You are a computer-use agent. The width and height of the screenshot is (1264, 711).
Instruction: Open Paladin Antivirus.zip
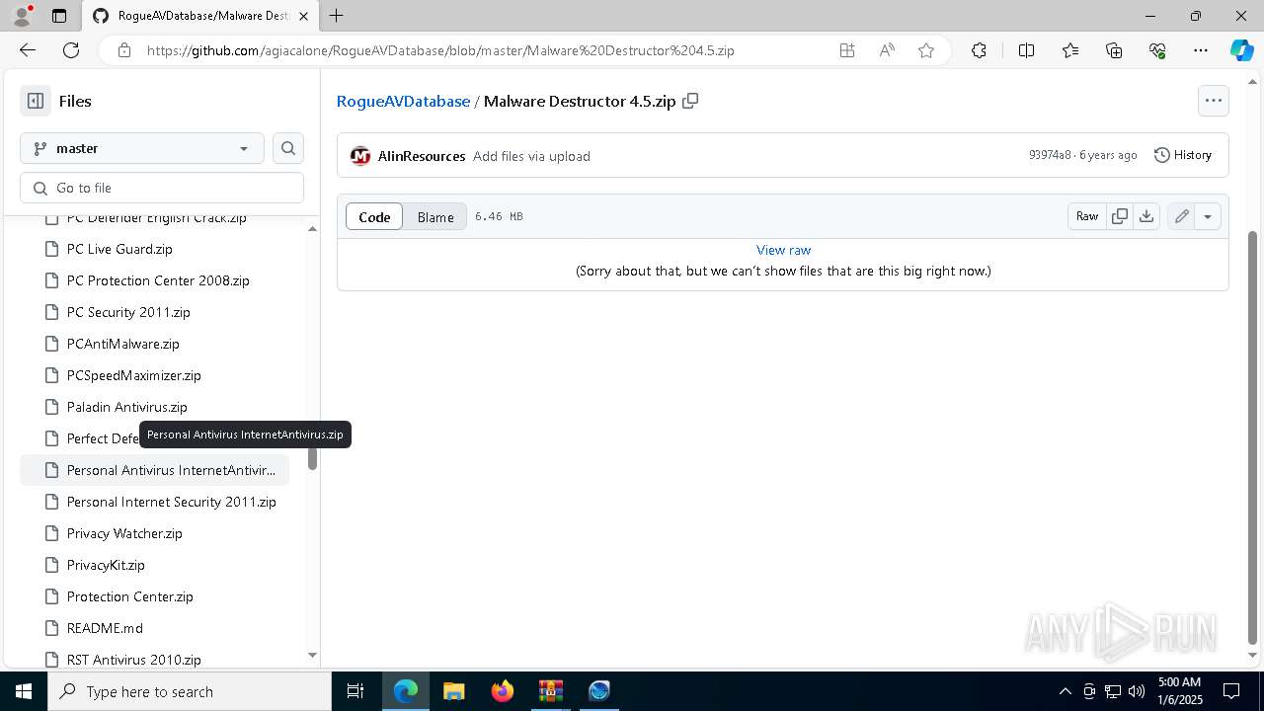pos(154,407)
